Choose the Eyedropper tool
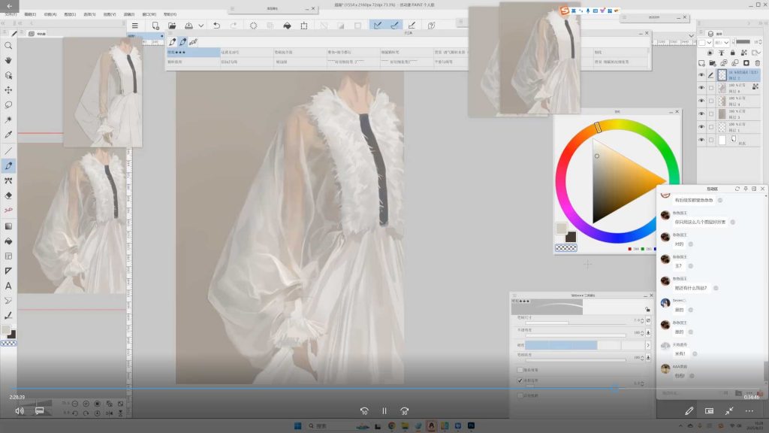This screenshot has height=433, width=769. point(8,135)
